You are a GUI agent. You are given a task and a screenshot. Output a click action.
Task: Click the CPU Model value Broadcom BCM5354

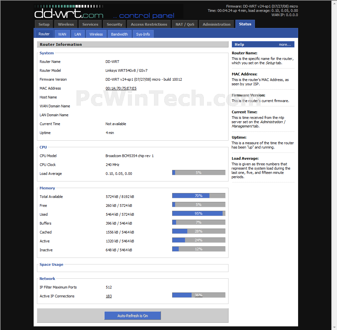[130, 156]
